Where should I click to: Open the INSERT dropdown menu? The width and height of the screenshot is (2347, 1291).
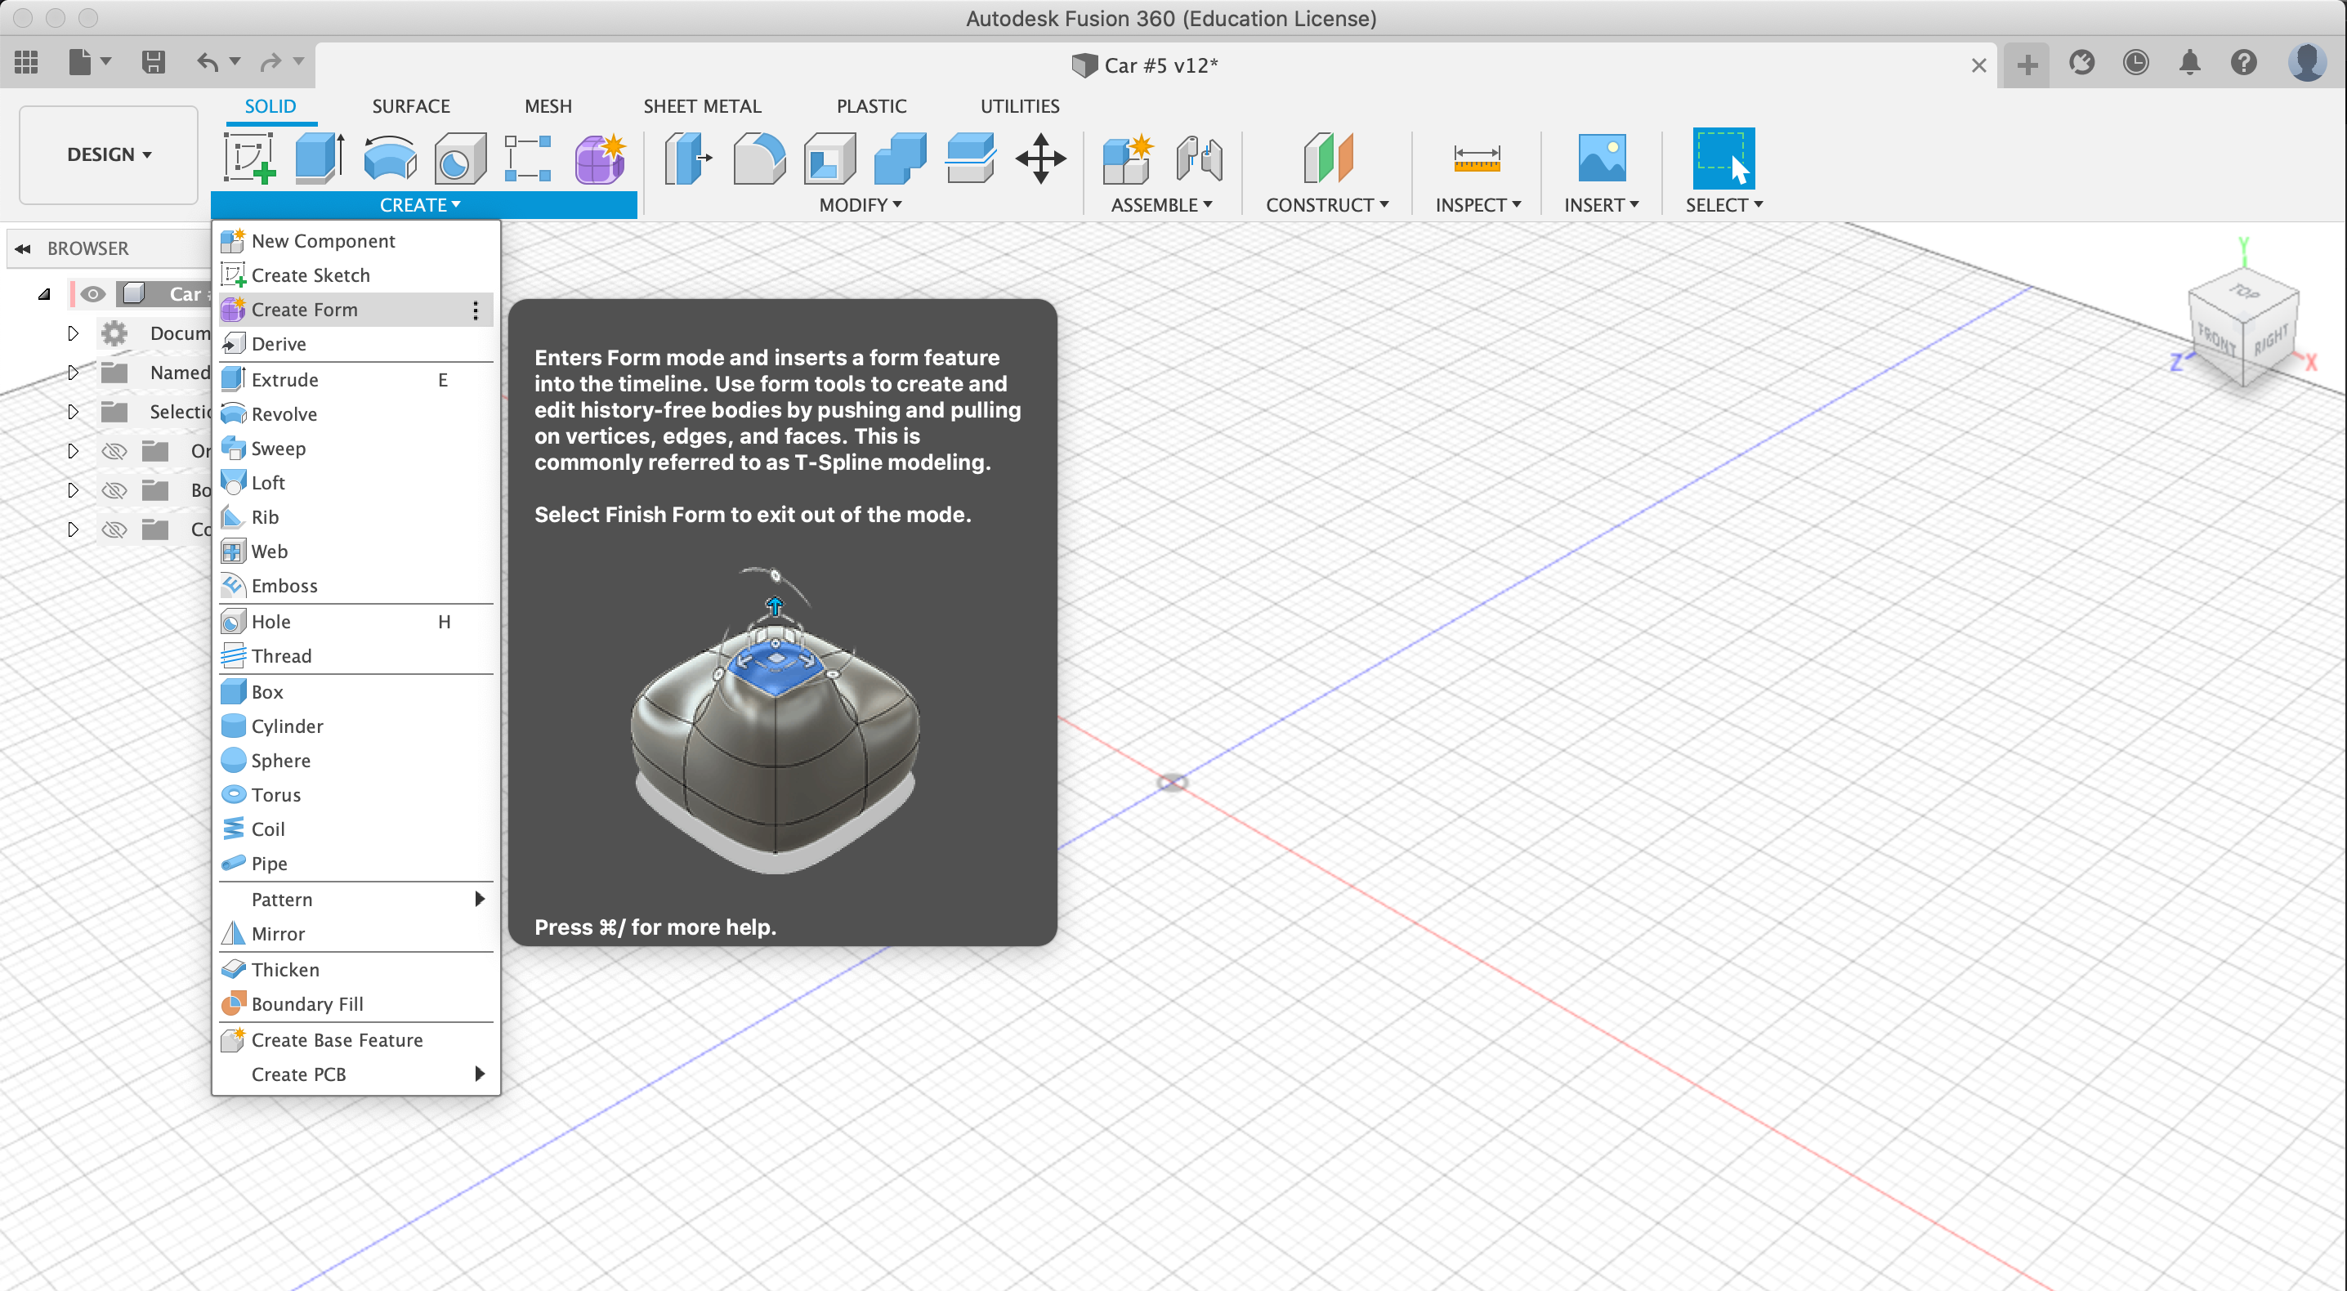coord(1601,205)
